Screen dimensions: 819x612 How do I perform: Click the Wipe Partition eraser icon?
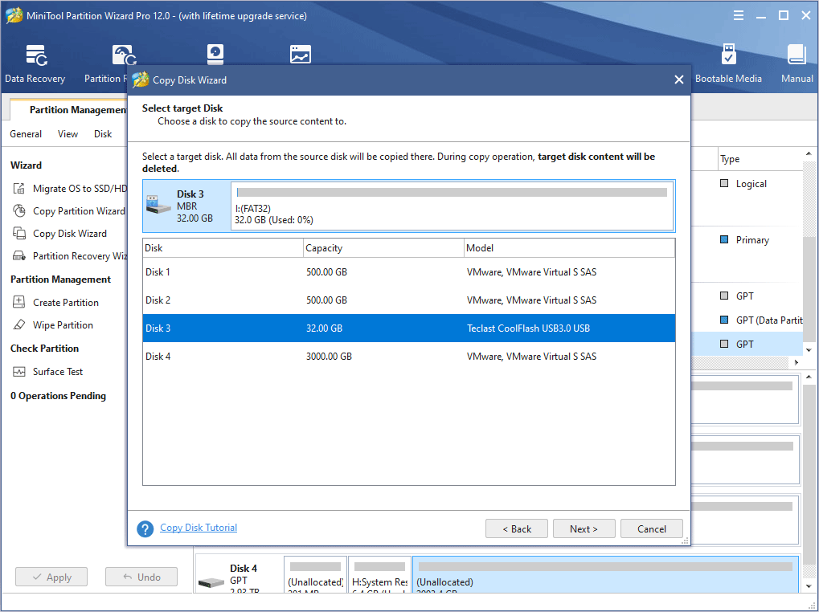click(19, 324)
